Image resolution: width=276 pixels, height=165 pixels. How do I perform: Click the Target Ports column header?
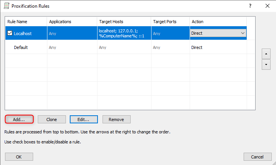pyautogui.click(x=170, y=22)
